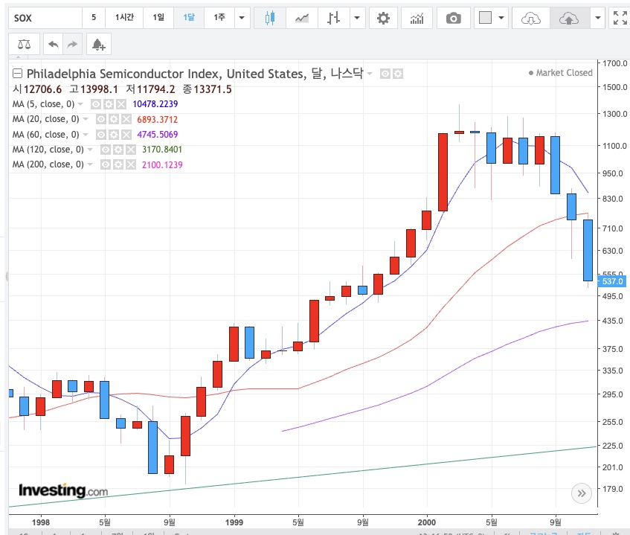Click 1999 label on time axis
Image resolution: width=630 pixels, height=535 pixels.
[x=234, y=522]
